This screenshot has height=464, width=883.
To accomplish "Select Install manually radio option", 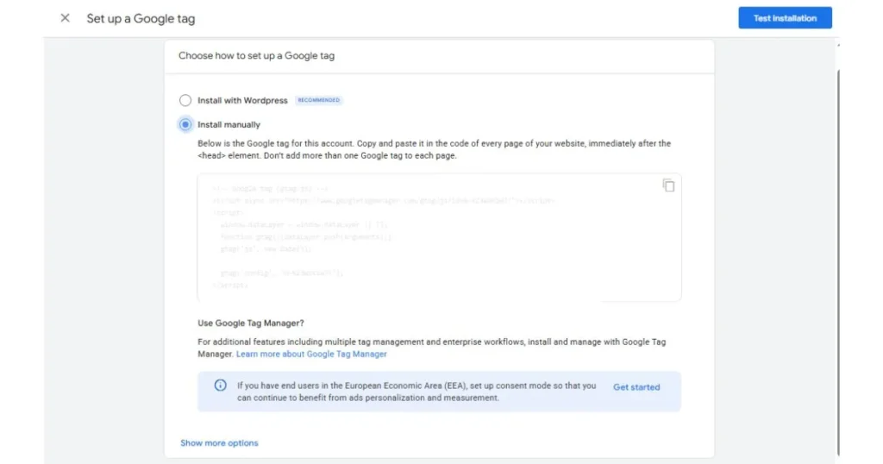I will pos(185,124).
